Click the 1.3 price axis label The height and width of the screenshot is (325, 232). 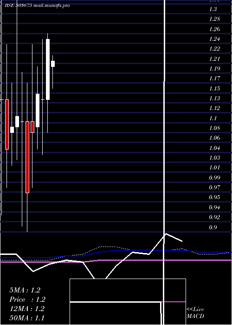(213, 9)
